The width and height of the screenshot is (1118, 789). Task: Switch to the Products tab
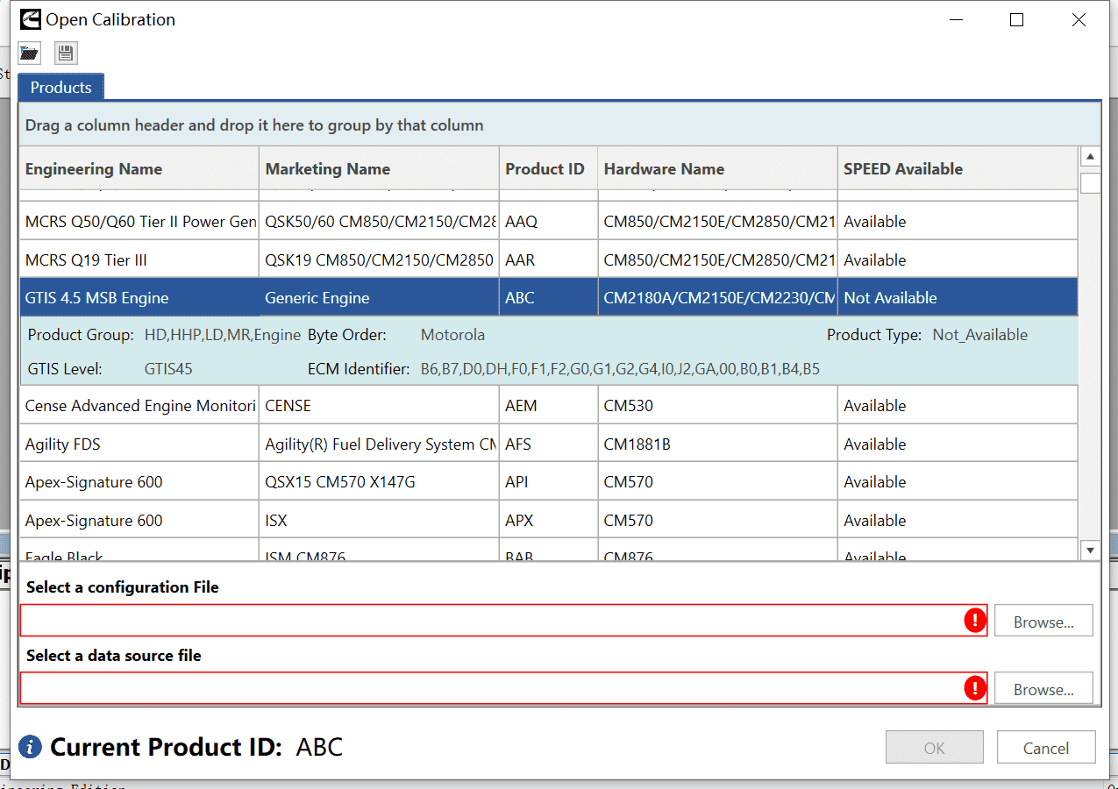[61, 88]
